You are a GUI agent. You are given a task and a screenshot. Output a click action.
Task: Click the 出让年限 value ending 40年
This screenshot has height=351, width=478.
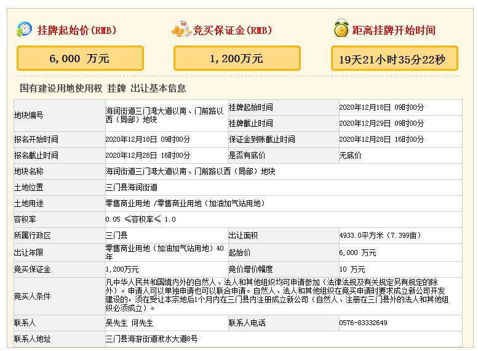point(165,252)
